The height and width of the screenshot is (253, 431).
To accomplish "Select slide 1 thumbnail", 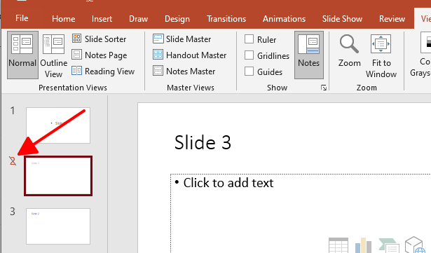I will click(58, 125).
